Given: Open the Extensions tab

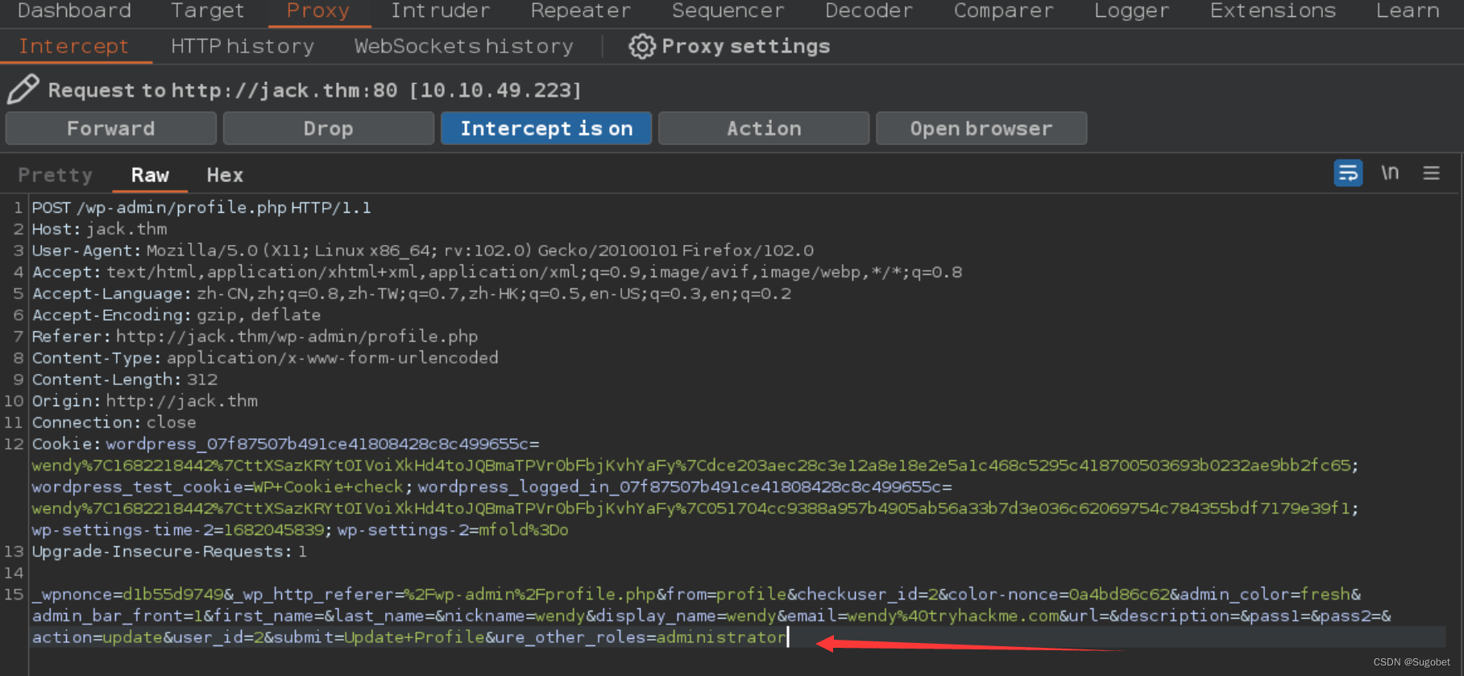Looking at the screenshot, I should pyautogui.click(x=1272, y=10).
